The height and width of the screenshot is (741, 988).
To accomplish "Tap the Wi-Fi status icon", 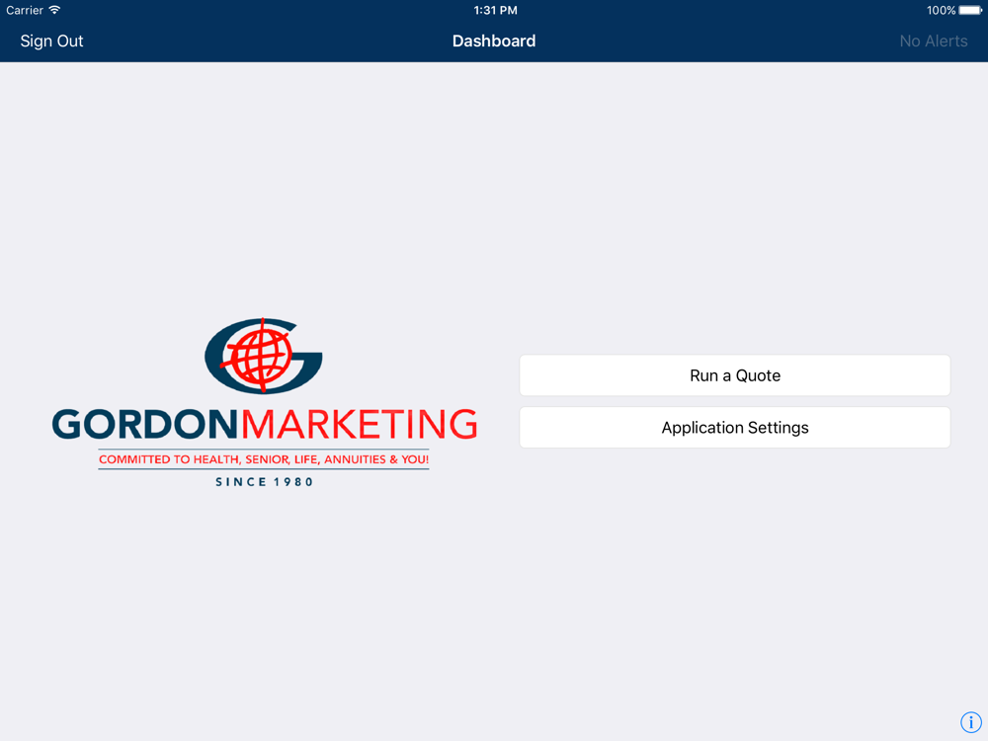I will (54, 10).
